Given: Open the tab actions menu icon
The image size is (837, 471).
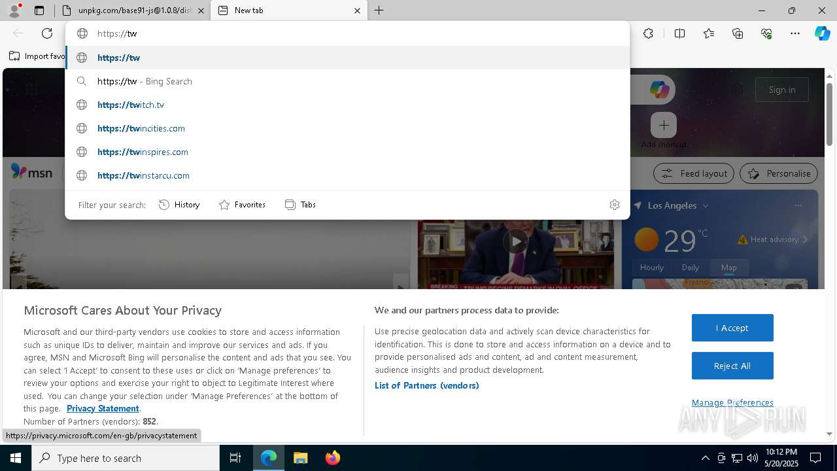Looking at the screenshot, I should pyautogui.click(x=39, y=10).
